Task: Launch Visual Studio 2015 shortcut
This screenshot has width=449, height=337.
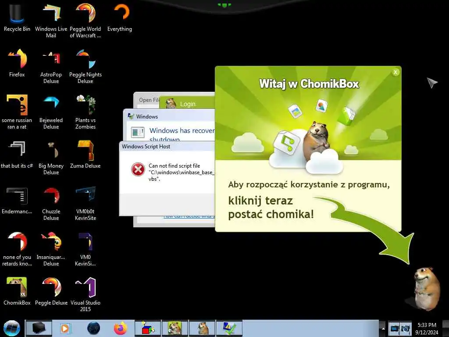Action: (x=86, y=294)
